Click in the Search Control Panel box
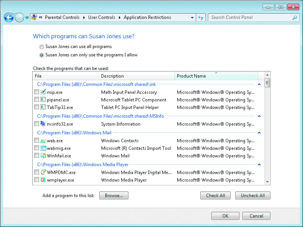 tap(251, 17)
